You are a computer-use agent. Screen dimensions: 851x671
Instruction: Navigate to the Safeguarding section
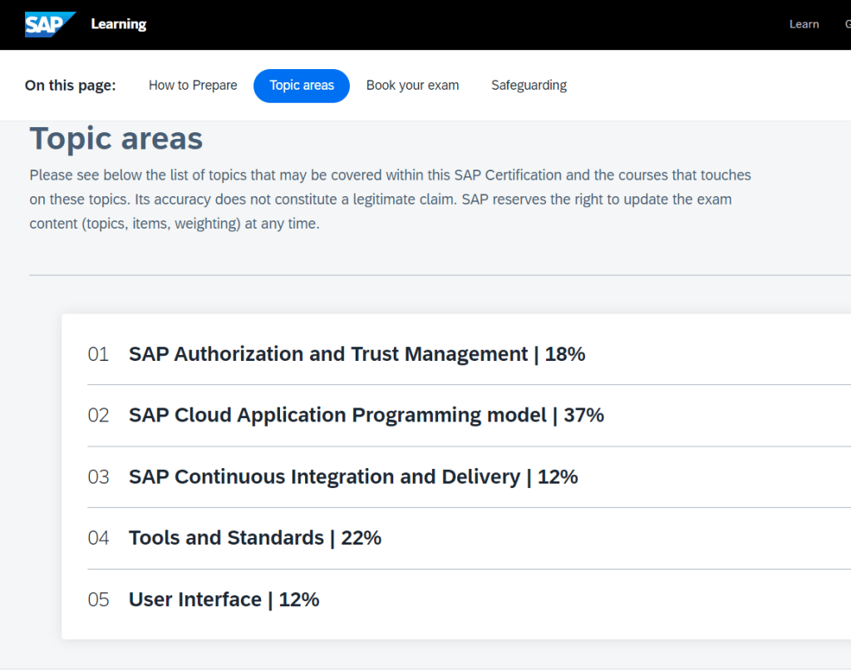[x=529, y=86]
